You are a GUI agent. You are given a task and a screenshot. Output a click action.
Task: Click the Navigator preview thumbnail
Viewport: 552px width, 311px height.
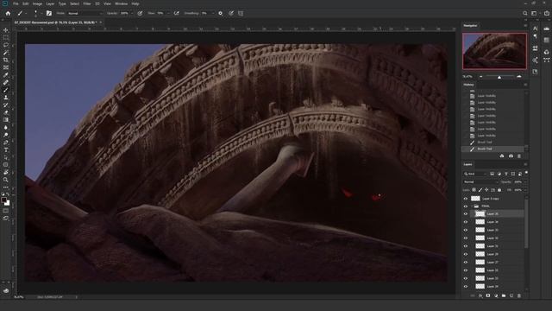[x=494, y=51]
